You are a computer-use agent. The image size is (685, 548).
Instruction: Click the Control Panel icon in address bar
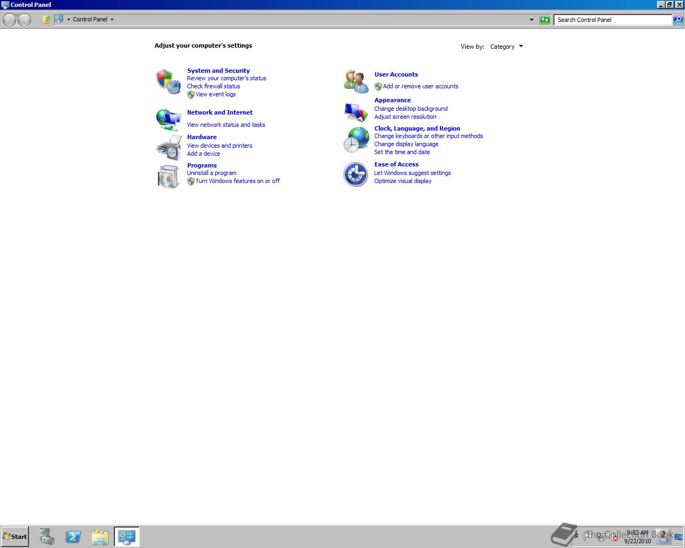[59, 19]
